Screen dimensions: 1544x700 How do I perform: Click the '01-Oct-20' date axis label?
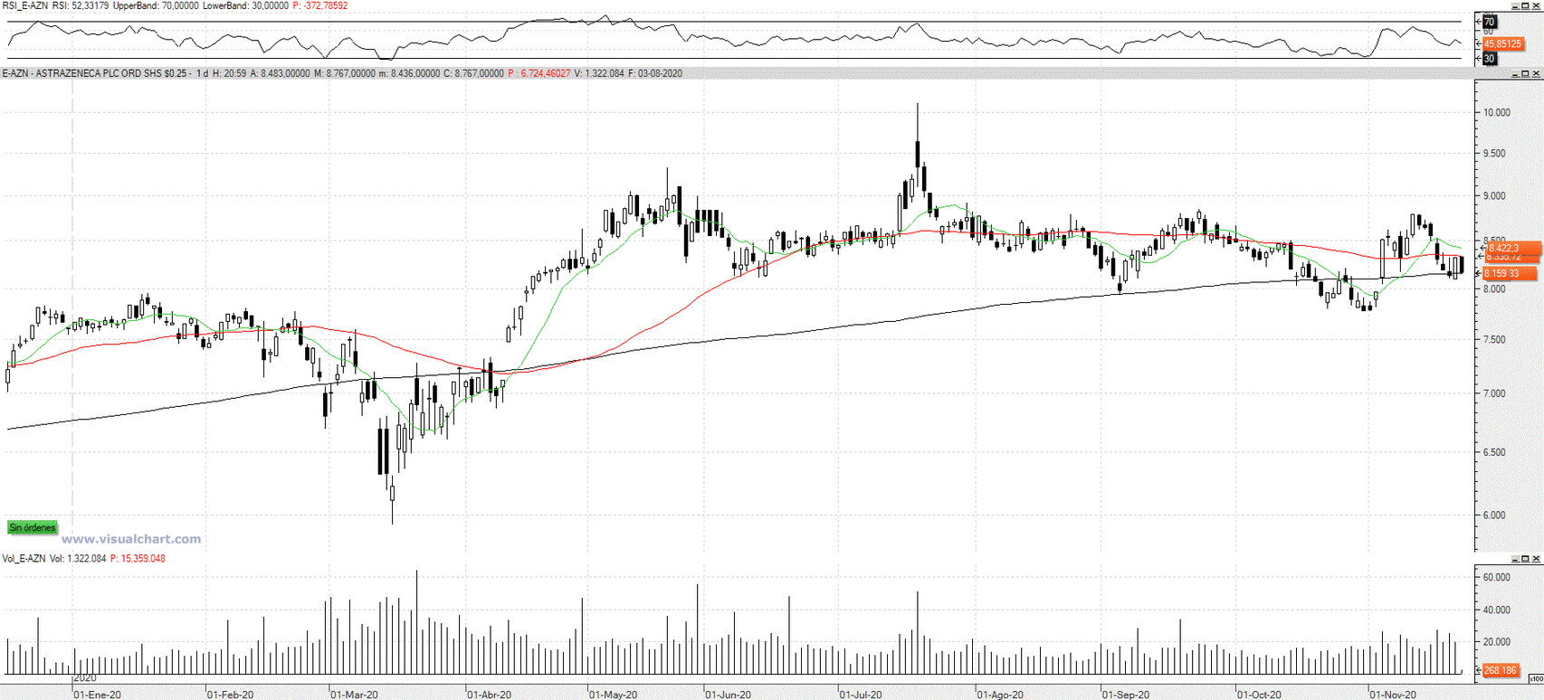click(x=1260, y=695)
